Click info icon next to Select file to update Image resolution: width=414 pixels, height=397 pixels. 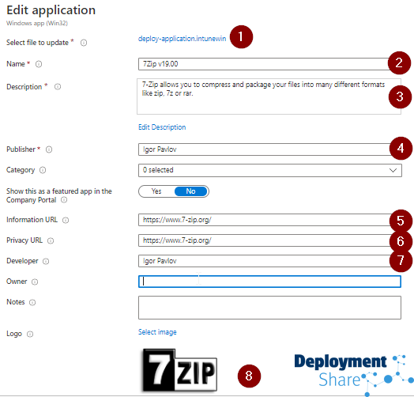click(x=84, y=43)
